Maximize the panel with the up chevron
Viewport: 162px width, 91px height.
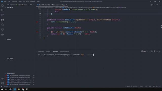[x=157, y=51]
